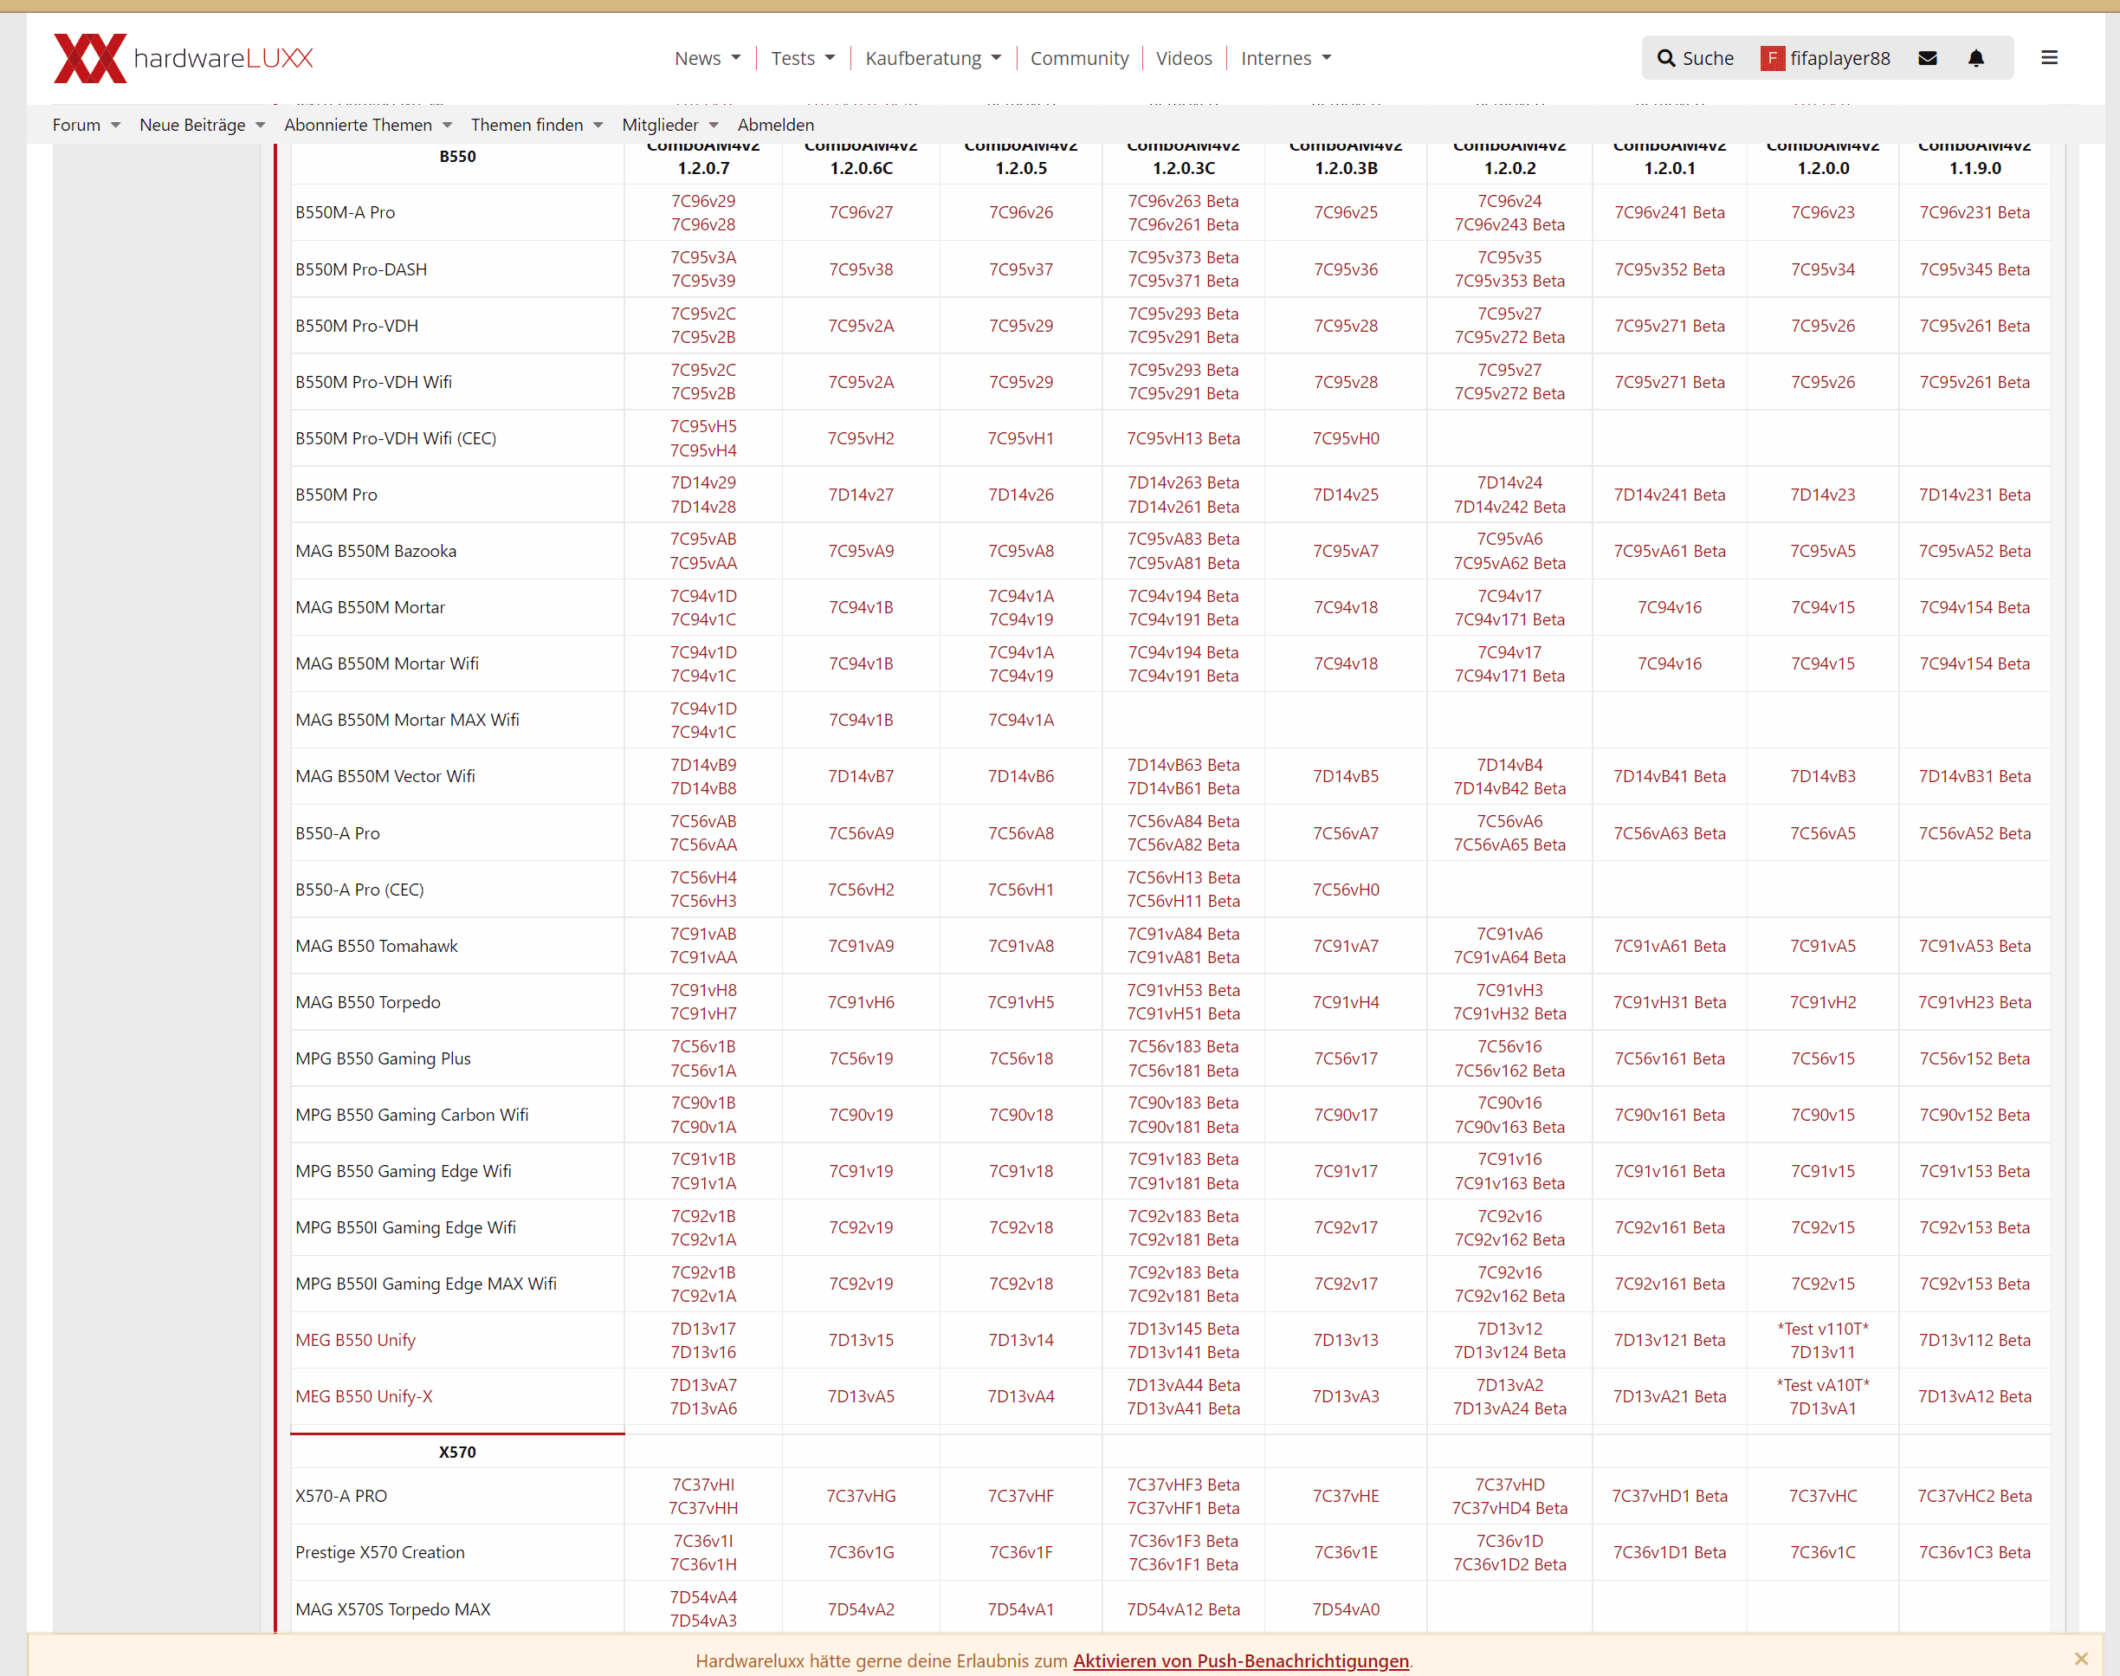Open BIOS link 7C37vHG for X570-A PRO

[860, 1496]
